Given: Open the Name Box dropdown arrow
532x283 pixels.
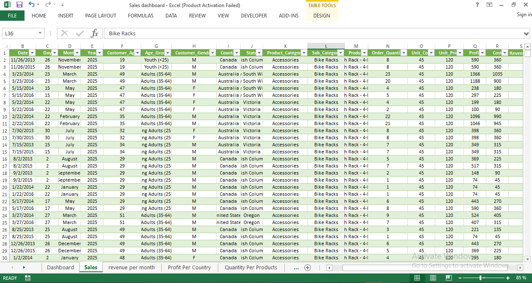Looking at the screenshot, I should [x=40, y=33].
